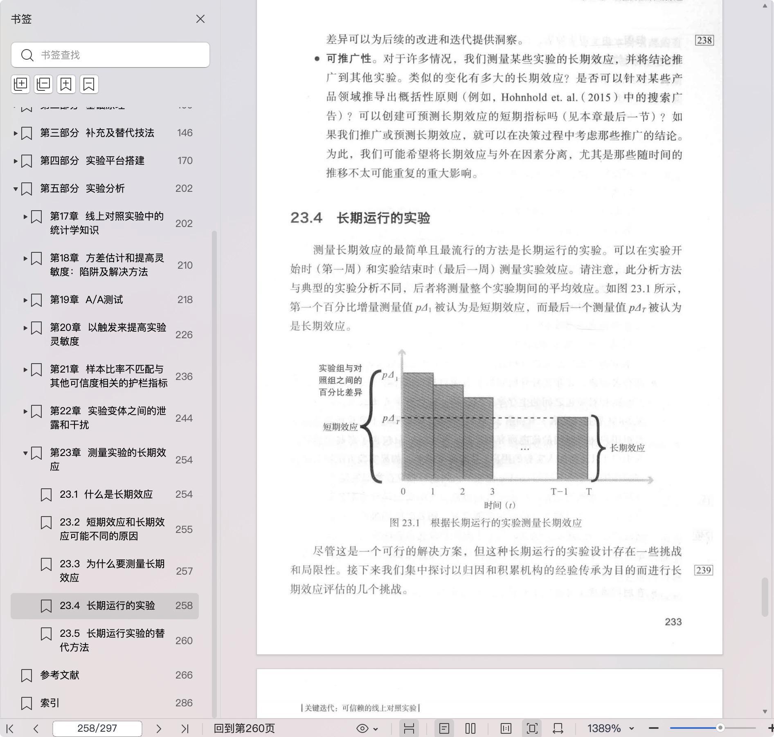This screenshot has height=737, width=774.
Task: Click the zoom slider handle
Action: [x=720, y=728]
